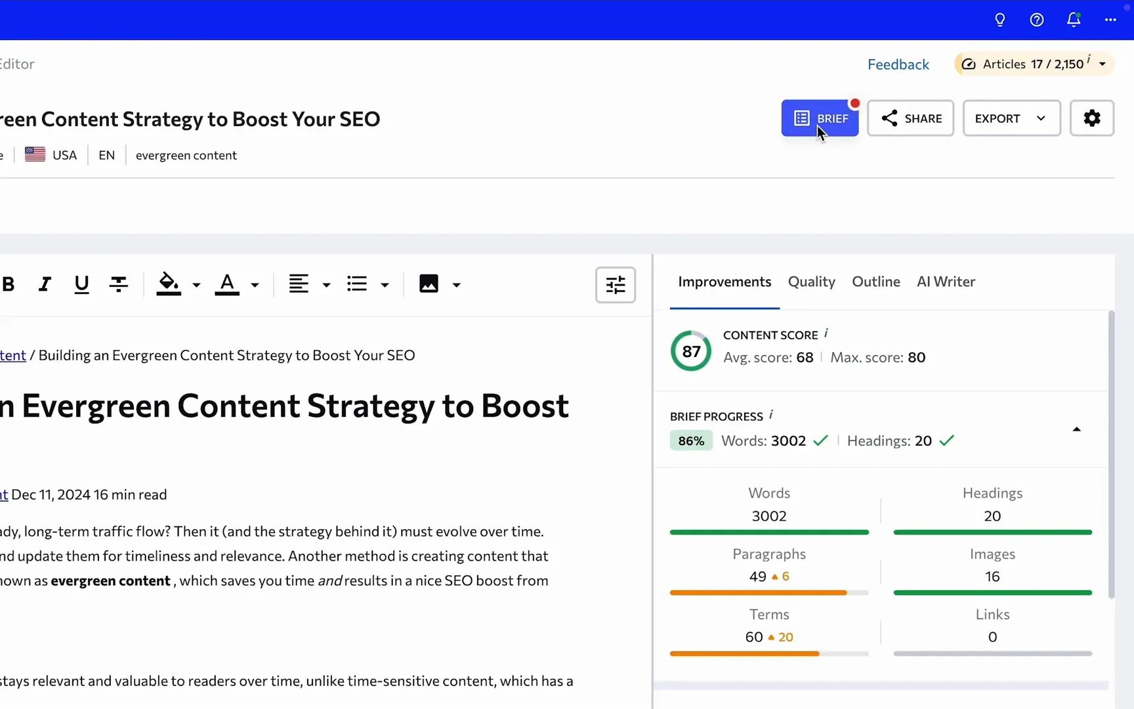Image resolution: width=1134 pixels, height=709 pixels.
Task: Open the editor customization sliders panel
Action: click(616, 285)
